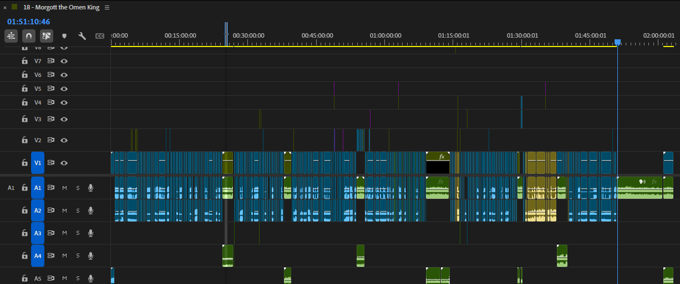Toggle insert and overwrite sequences as nests
This screenshot has height=284, width=680.
11,36
